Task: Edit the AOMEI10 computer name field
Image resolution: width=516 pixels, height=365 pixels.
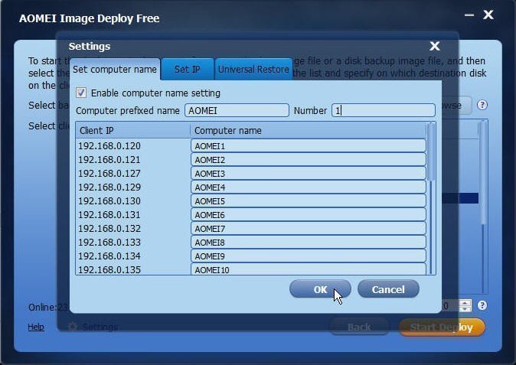Action: (309, 269)
